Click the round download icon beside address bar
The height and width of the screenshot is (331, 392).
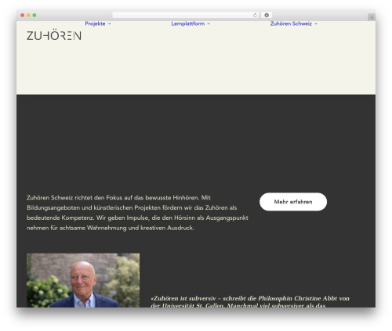click(x=267, y=15)
